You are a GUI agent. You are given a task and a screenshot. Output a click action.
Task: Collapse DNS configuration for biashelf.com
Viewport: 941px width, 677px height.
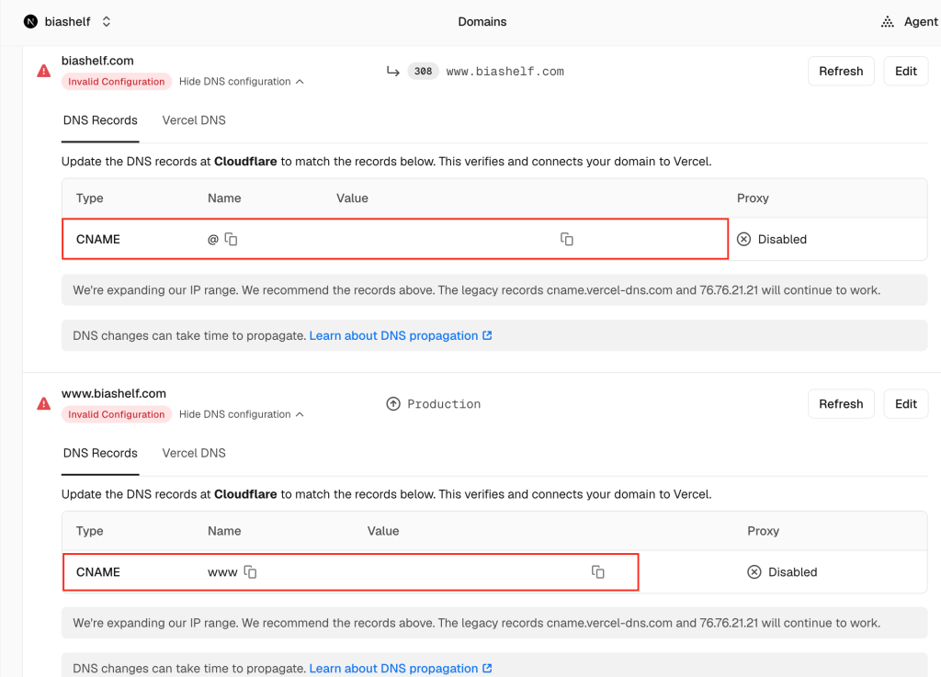(x=242, y=82)
